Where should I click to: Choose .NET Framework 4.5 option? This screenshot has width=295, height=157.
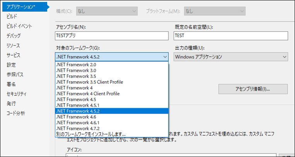112,99
